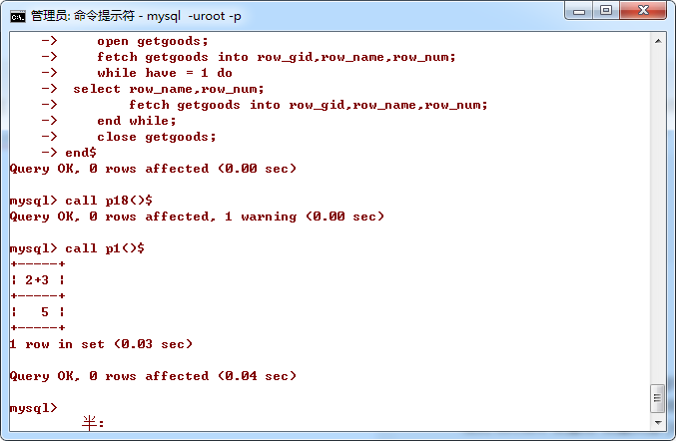The height and width of the screenshot is (441, 676).
Task: Maximize the command prompt window
Action: coord(606,11)
